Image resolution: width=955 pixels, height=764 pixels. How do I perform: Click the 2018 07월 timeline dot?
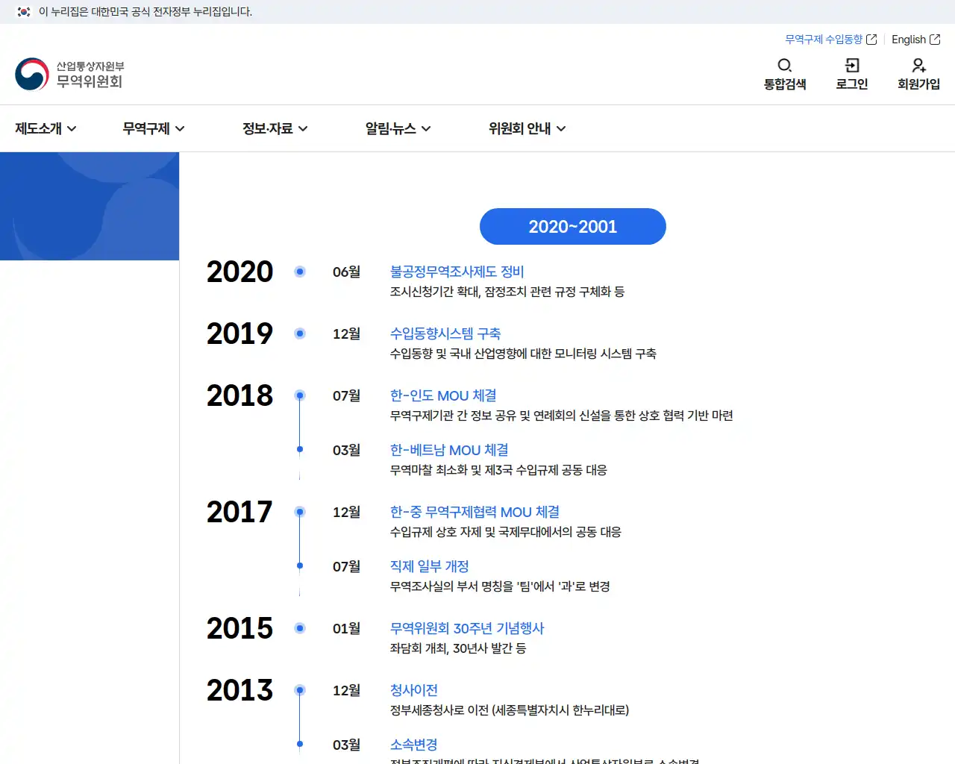[x=300, y=395]
